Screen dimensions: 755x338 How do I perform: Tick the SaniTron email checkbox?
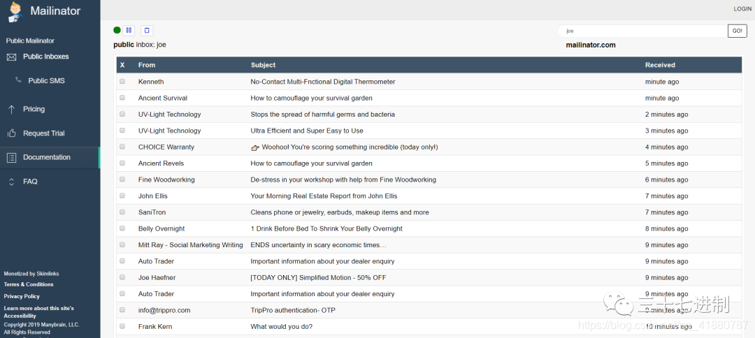click(x=122, y=212)
